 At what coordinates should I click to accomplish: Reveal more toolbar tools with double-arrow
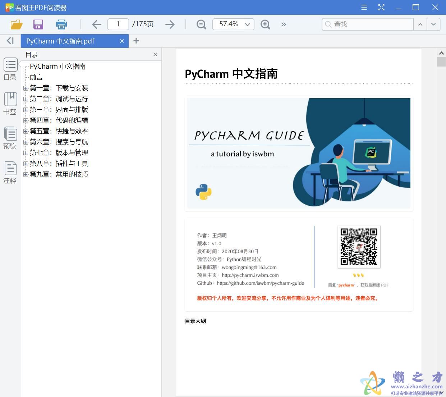(x=284, y=24)
